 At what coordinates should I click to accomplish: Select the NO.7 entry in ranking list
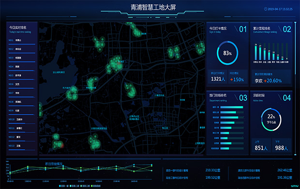(x=22, y=93)
